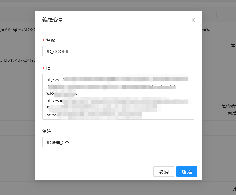Click the 备注 field containing JD账号_2个
The image size is (236, 195).
(118, 142)
